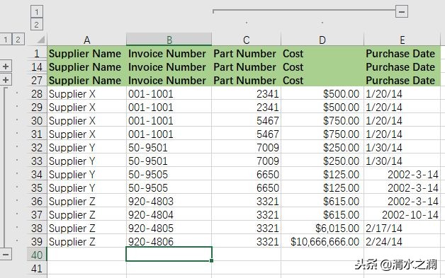Select row 1 header
This screenshot has height=278, width=445.
(37, 53)
